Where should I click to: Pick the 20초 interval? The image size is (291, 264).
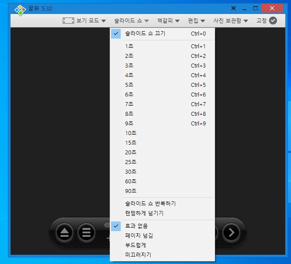(162, 152)
